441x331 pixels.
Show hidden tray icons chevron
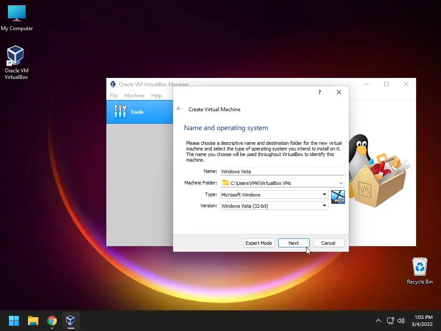[379, 321]
